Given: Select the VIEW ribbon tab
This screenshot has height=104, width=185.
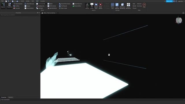Looking at the screenshot, I should pyautogui.click(x=37, y=1).
